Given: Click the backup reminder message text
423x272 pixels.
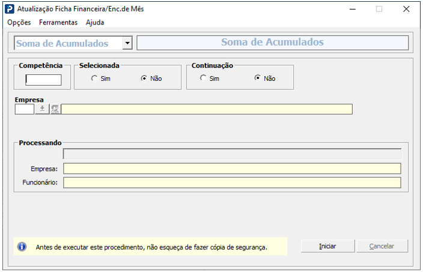Looking at the screenshot, I should click(151, 247).
